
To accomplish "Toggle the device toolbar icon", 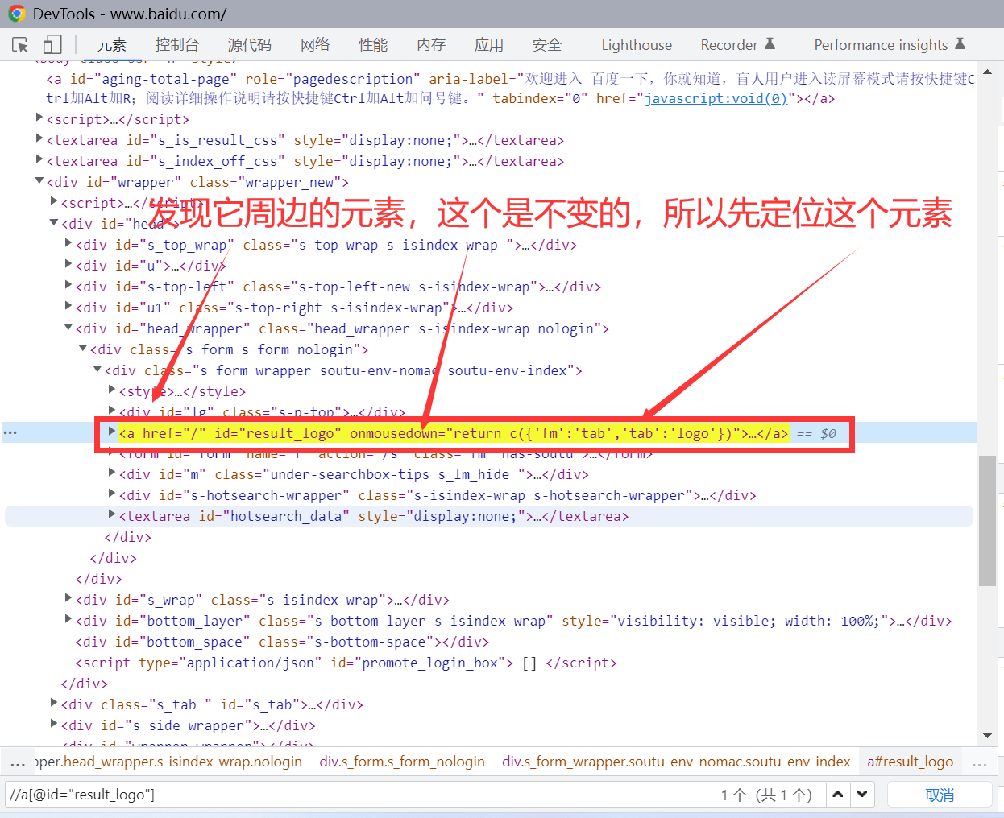I will (52, 44).
